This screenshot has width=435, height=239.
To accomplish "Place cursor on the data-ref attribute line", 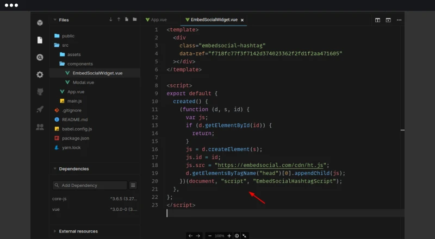I will click(261, 54).
